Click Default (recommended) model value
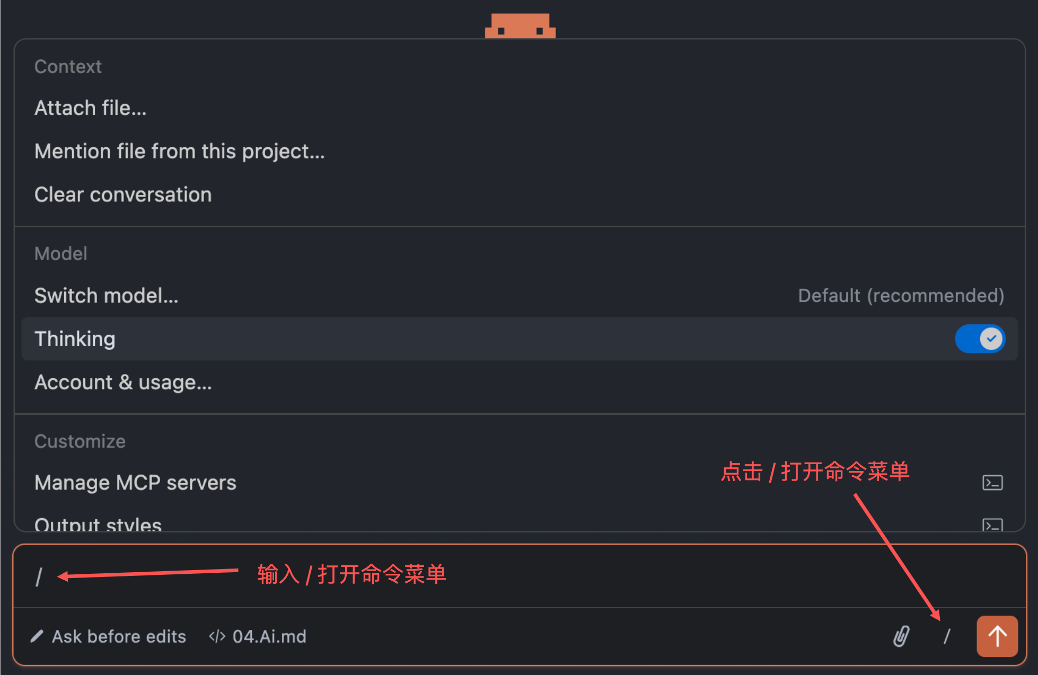Image resolution: width=1038 pixels, height=675 pixels. (x=901, y=296)
